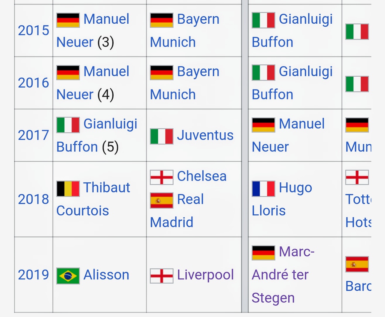Click the English flag next to Chelsea
Image resolution: width=385 pixels, height=317 pixels.
coord(162,177)
